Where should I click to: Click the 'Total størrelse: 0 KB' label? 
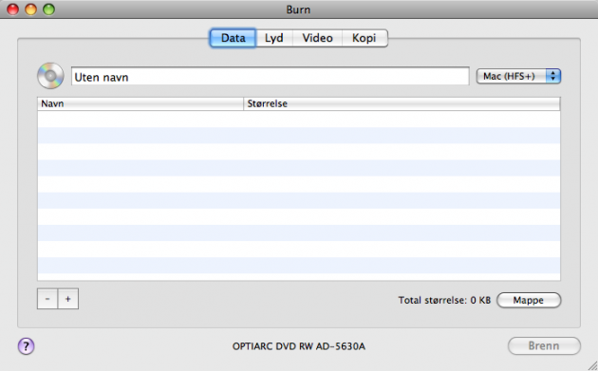point(444,301)
